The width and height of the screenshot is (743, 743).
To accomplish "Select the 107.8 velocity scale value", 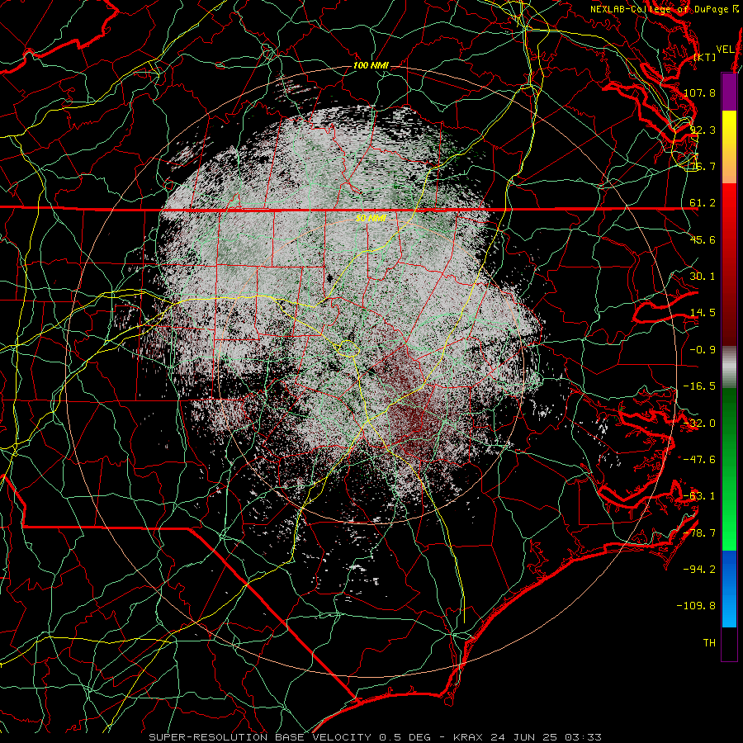I will [x=699, y=92].
